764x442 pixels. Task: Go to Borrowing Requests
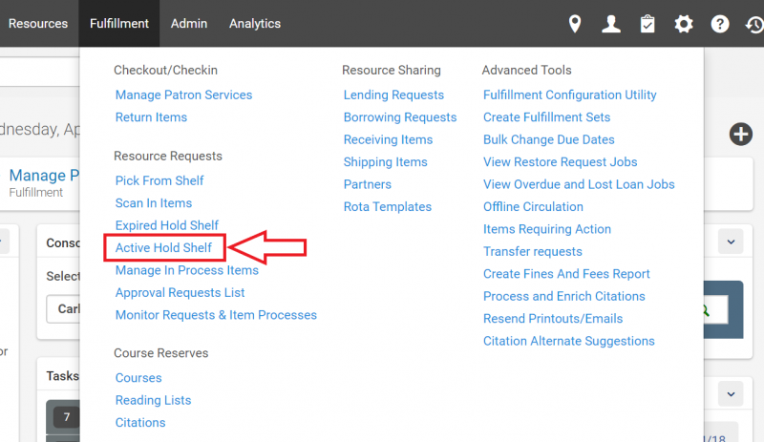(x=400, y=117)
